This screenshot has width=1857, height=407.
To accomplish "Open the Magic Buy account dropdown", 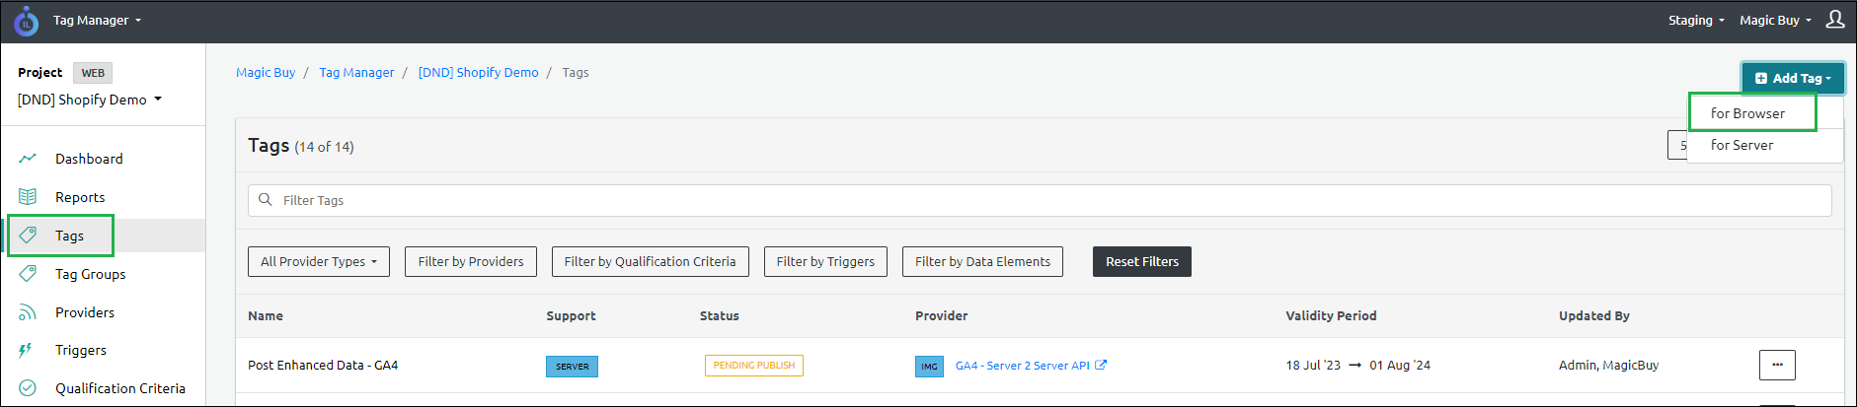I will pyautogui.click(x=1775, y=21).
